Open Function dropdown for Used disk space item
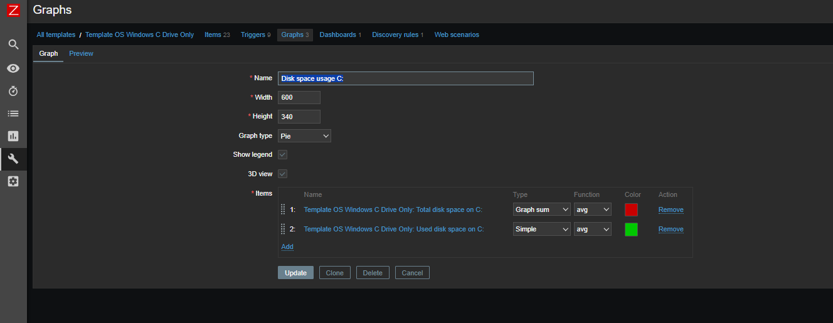833x323 pixels. pos(592,230)
